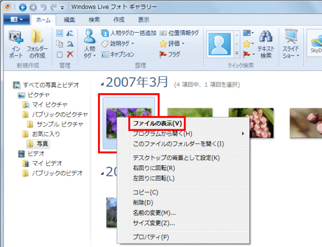
Task: Open the red flag filter in クイック検索
Action: point(249,54)
